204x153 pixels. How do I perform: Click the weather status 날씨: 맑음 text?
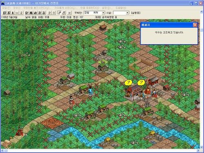pyautogui.click(x=31, y=17)
